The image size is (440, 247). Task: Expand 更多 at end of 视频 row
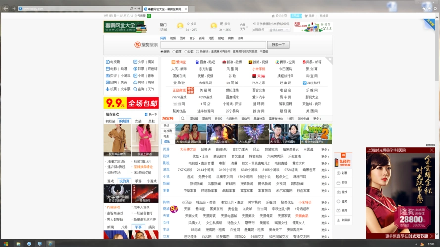click(x=325, y=156)
